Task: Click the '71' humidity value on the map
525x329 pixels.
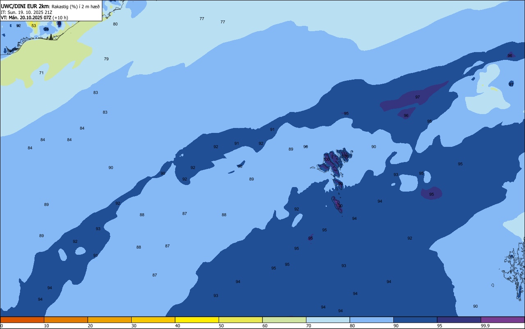Action: [x=41, y=73]
